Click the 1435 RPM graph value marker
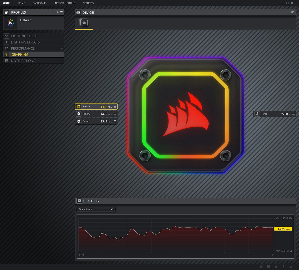The height and width of the screenshot is (270, 299). 283,229
